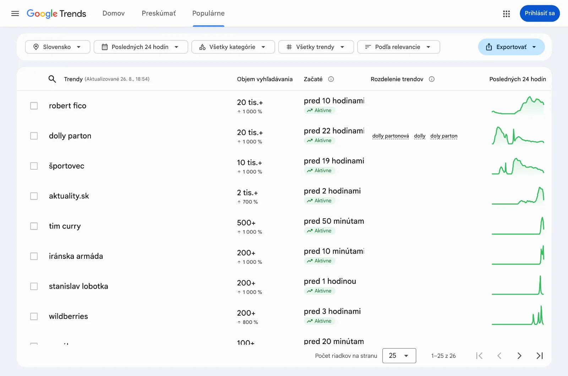
Task: Change rows per page from 25
Action: pos(399,355)
